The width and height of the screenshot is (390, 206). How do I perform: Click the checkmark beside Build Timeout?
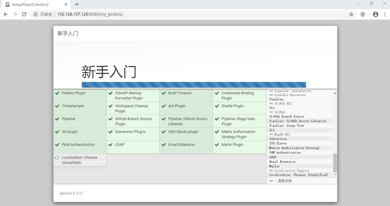point(164,93)
